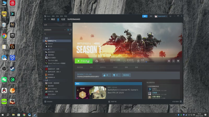The height and width of the screenshot is (117, 209).
Task: Switch to the 商店 store tab
Action: click(x=53, y=19)
